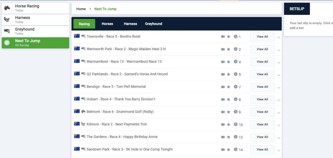Click video camera icon for Warrnambool Race 13

(x=223, y=62)
